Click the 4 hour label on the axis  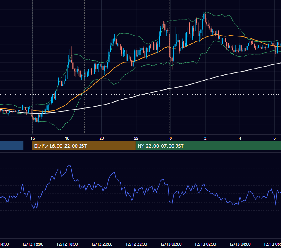tap(240, 138)
